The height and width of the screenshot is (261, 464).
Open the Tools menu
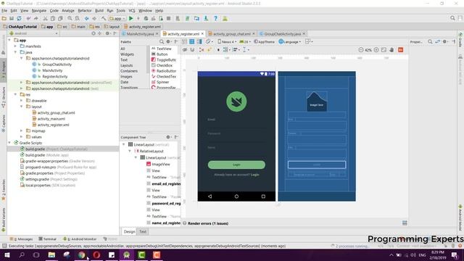pyautogui.click(x=120, y=10)
